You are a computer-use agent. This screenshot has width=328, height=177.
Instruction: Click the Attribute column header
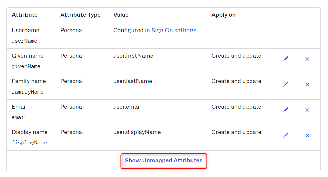(x=24, y=15)
